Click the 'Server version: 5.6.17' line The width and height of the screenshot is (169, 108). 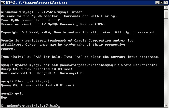[x=53, y=24]
